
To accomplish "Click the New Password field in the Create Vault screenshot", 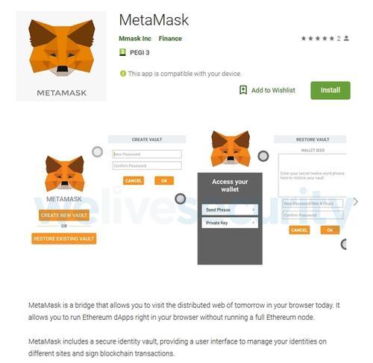I will 147,154.
